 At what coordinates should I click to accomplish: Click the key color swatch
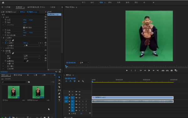[x=24, y=61]
